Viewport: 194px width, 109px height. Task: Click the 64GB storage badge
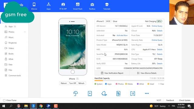108,21
